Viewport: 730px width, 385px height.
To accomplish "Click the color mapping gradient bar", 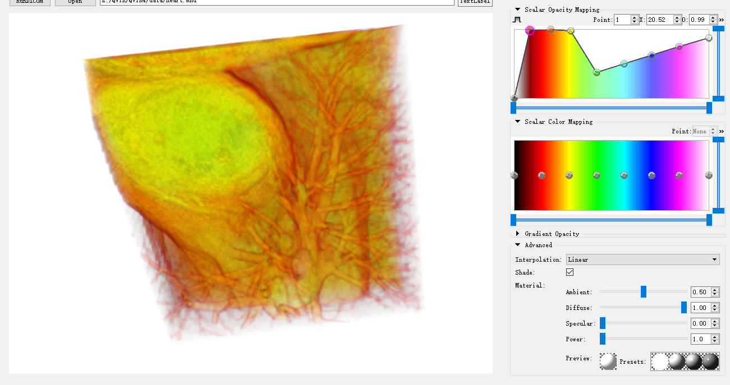I will (612, 175).
